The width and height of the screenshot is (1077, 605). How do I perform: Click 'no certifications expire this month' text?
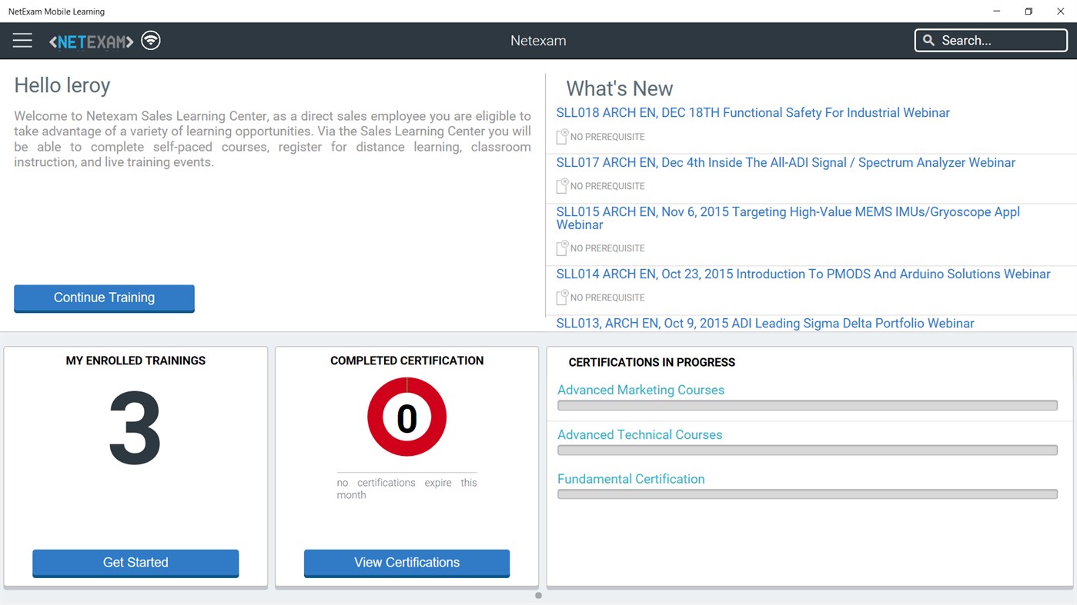(406, 489)
